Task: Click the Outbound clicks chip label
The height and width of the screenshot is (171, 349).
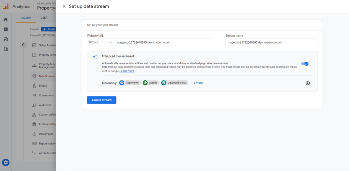Action: click(177, 83)
